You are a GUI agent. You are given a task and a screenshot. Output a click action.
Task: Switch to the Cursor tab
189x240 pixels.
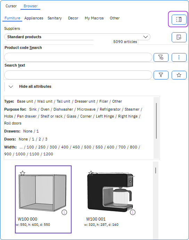[x=11, y=6]
